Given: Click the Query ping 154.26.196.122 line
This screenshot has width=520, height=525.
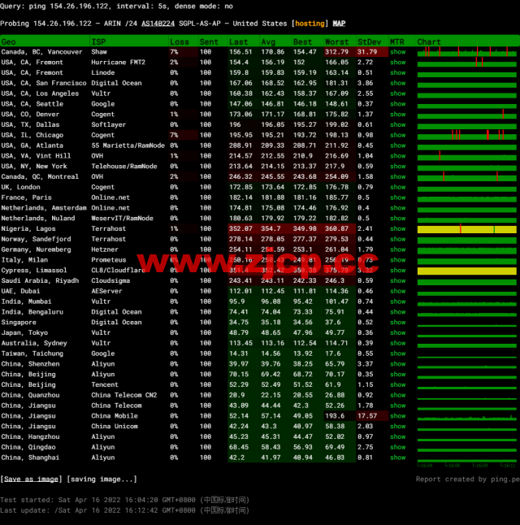Looking at the screenshot, I should [116, 7].
